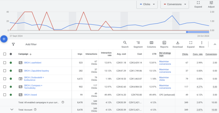219x113 pixels.
Task: Click the search campaign icon for SRCH | zastřešení
Action: (20, 63)
